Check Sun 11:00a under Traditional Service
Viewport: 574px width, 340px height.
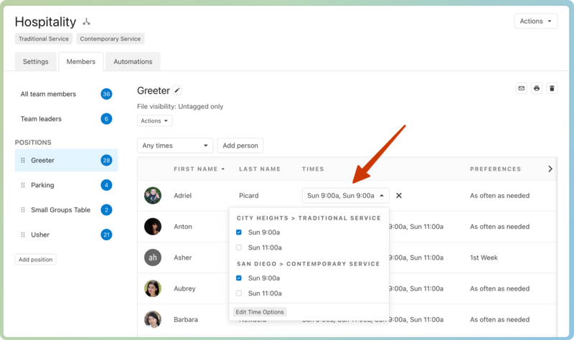coord(239,247)
